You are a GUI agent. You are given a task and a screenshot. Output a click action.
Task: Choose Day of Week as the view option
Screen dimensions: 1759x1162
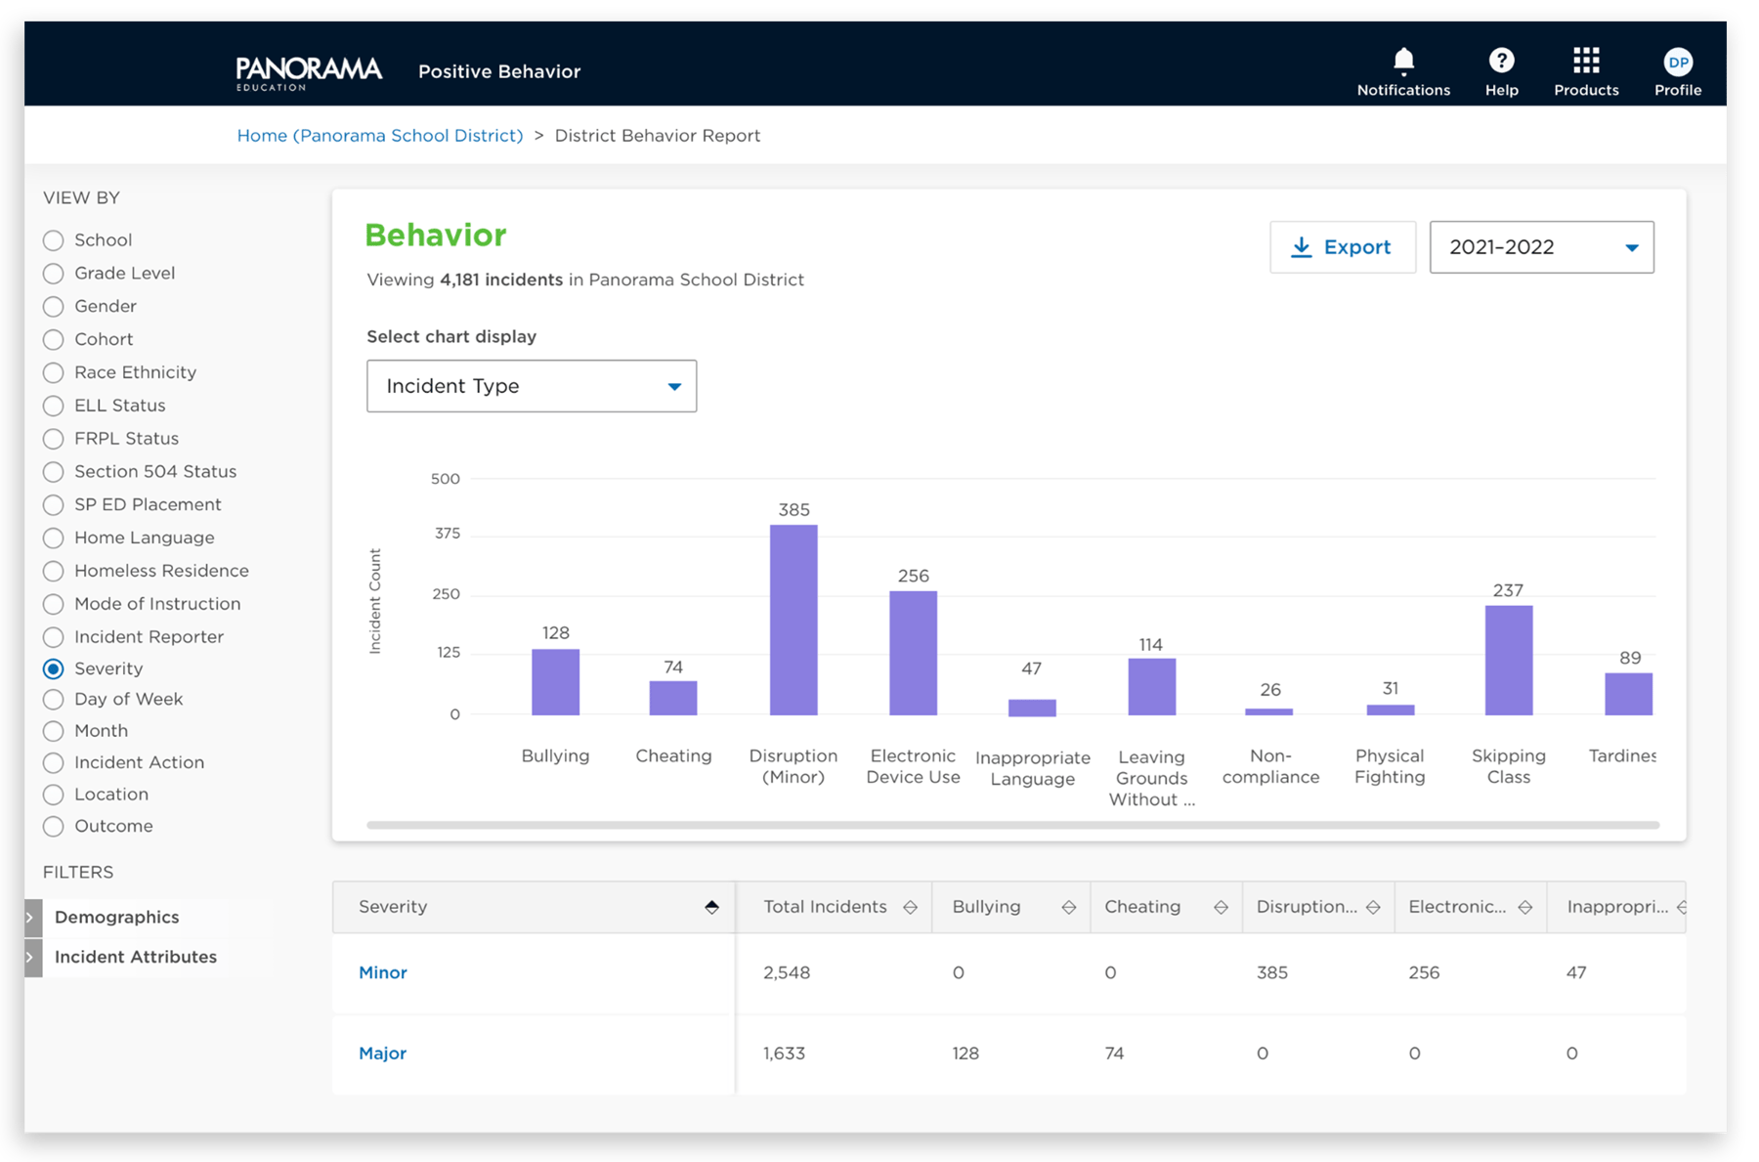coord(54,699)
